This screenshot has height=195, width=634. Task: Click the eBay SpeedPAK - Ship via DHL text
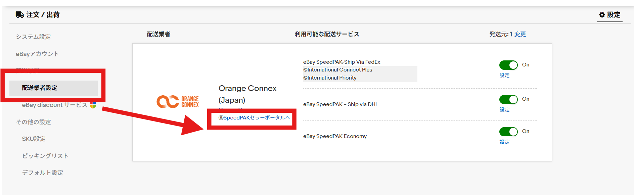(x=341, y=104)
